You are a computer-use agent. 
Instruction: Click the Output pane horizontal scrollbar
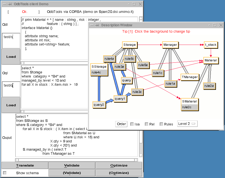77,160
